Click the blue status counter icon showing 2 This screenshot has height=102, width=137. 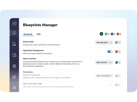112,34
